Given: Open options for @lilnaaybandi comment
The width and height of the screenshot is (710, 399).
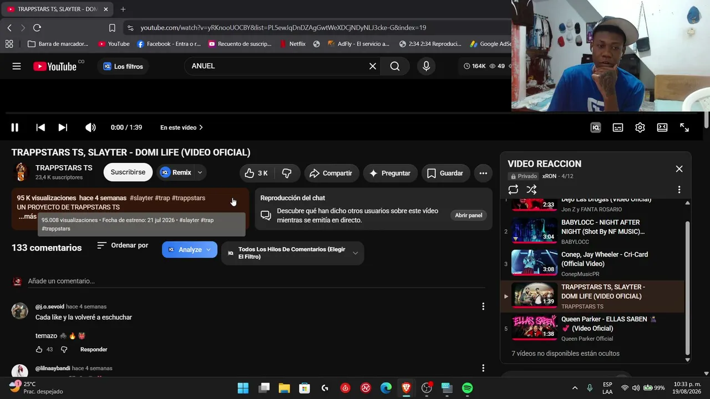Looking at the screenshot, I should click(x=483, y=368).
